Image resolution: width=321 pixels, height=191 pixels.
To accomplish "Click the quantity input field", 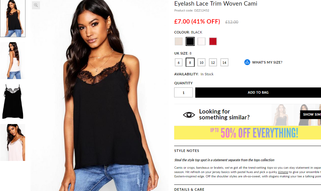I will [183, 92].
